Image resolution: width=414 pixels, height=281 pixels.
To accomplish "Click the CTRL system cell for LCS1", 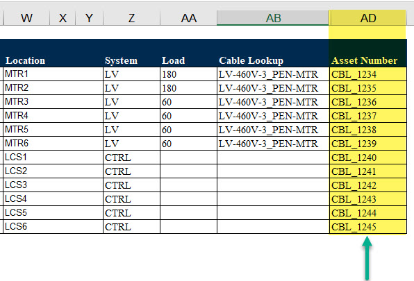I will click(131, 157).
